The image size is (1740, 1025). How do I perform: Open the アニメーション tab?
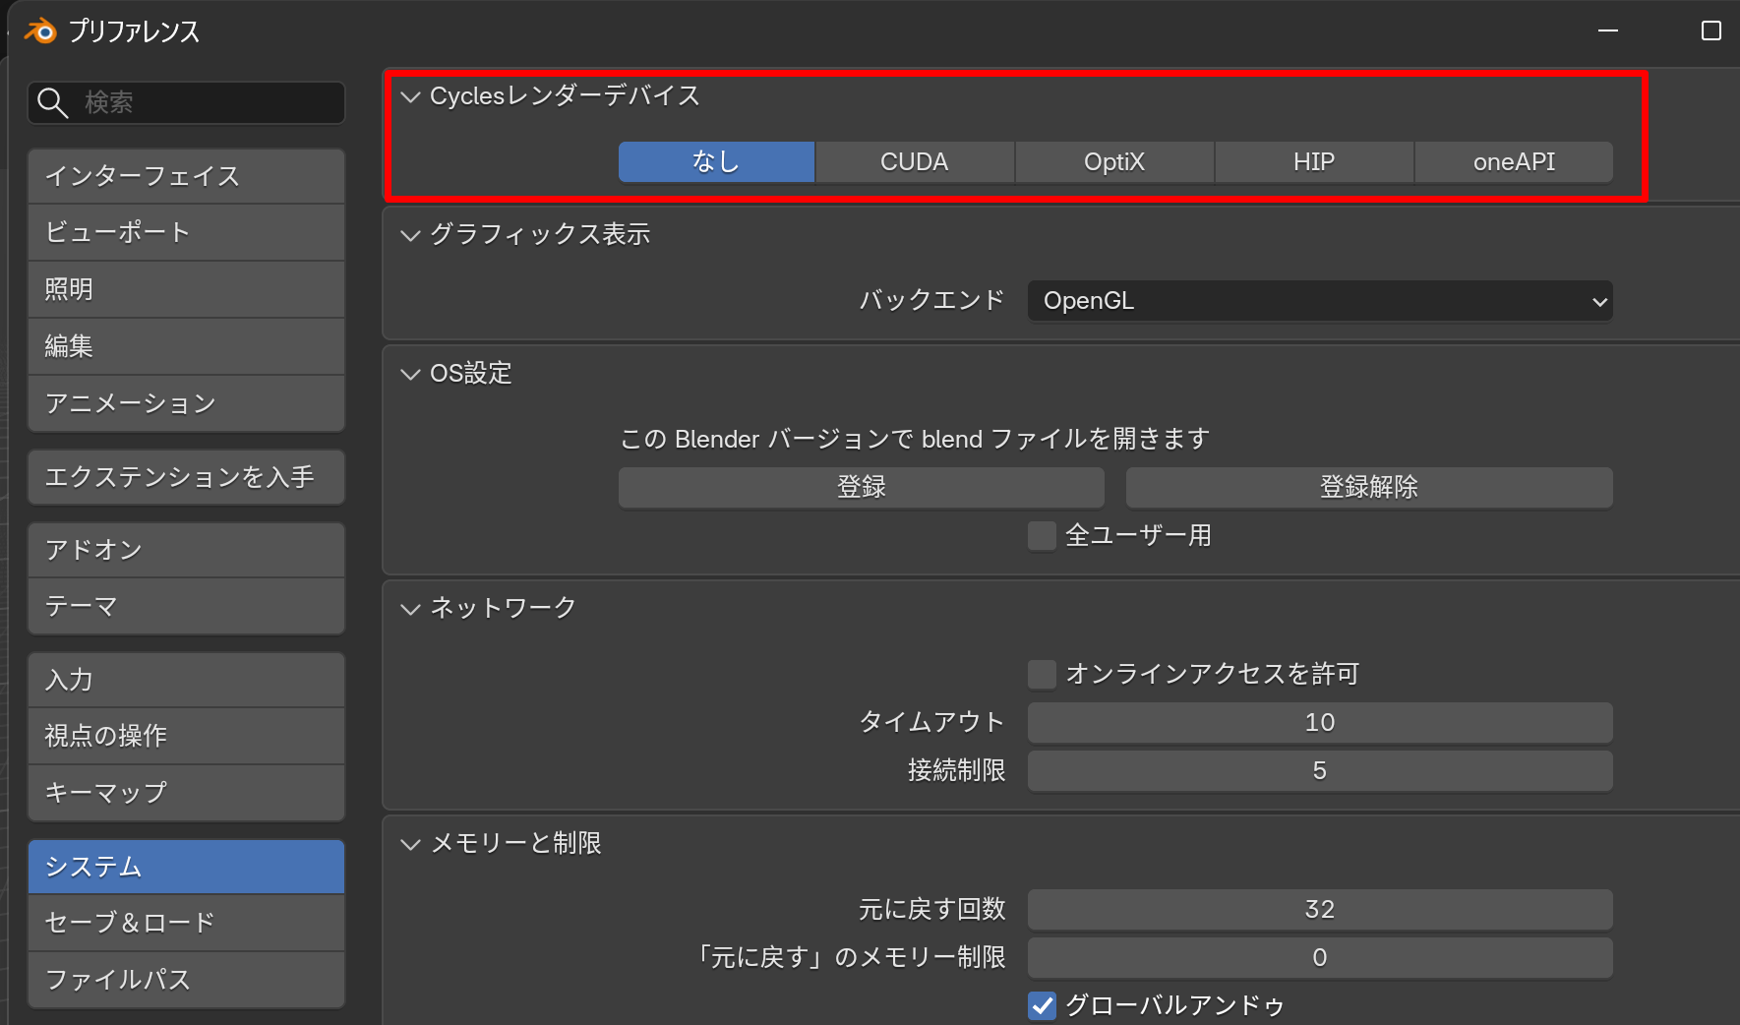pyautogui.click(x=187, y=403)
